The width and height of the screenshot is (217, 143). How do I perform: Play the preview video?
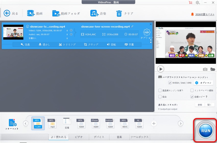click(161, 69)
